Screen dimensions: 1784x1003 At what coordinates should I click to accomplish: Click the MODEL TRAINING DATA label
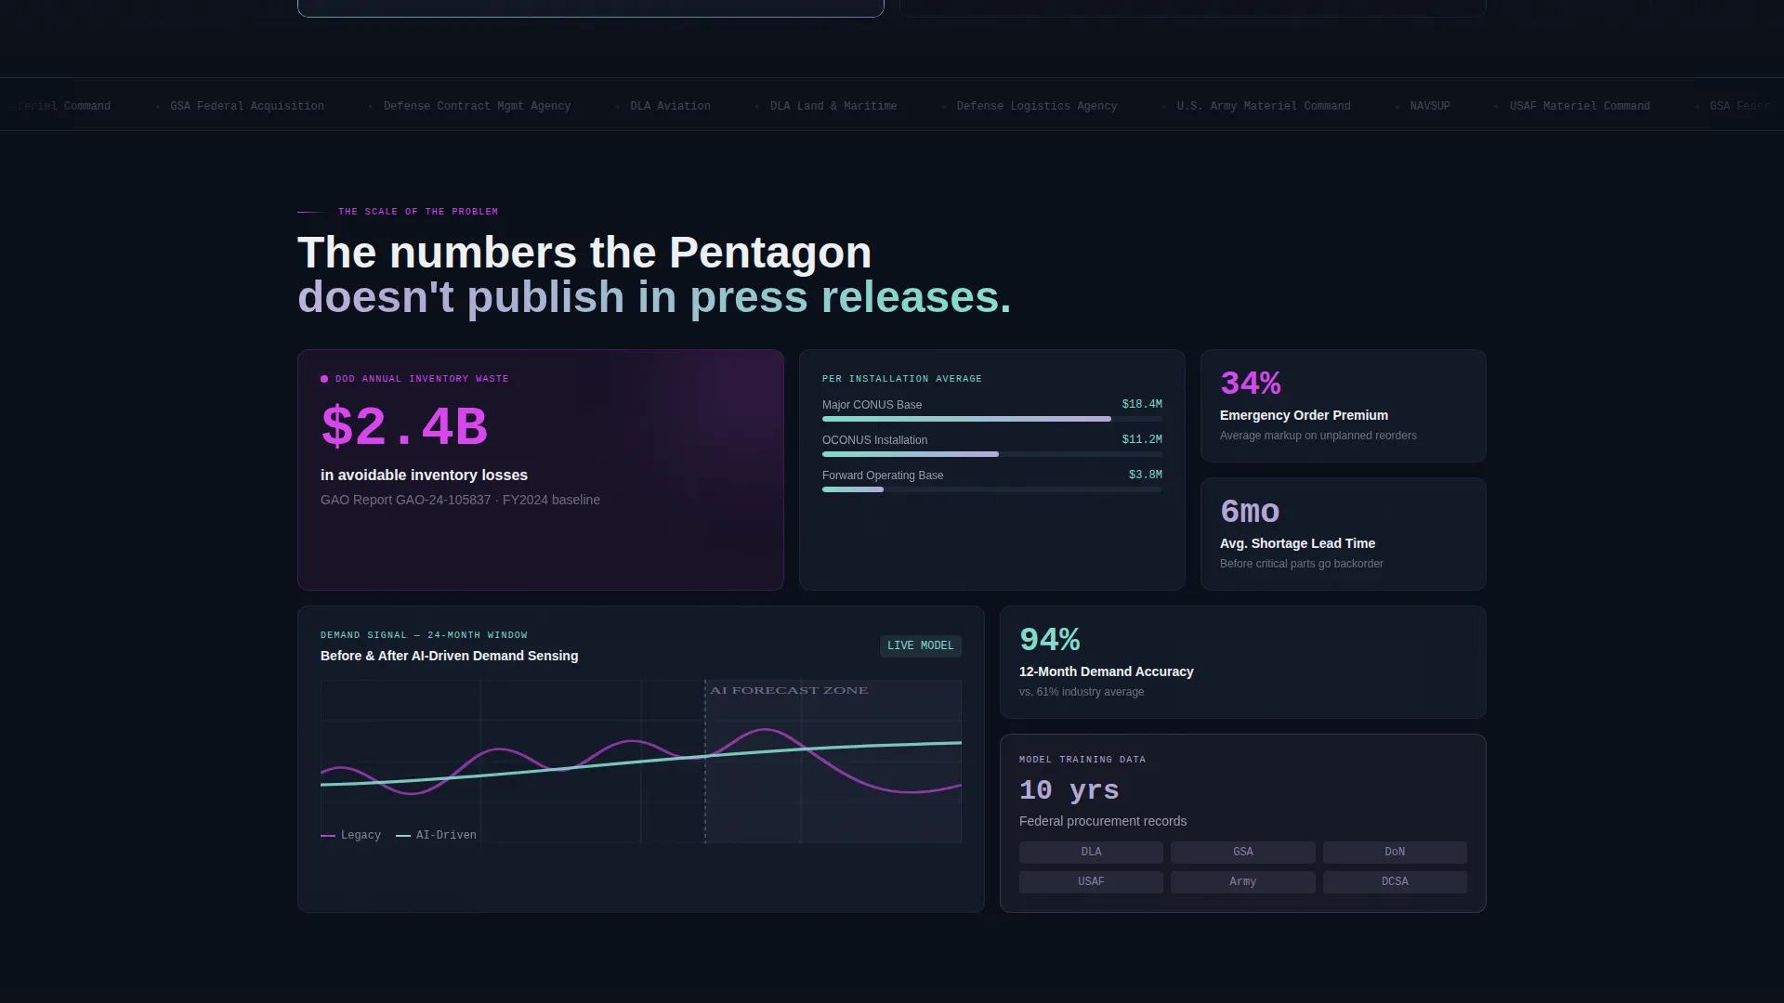(1082, 760)
